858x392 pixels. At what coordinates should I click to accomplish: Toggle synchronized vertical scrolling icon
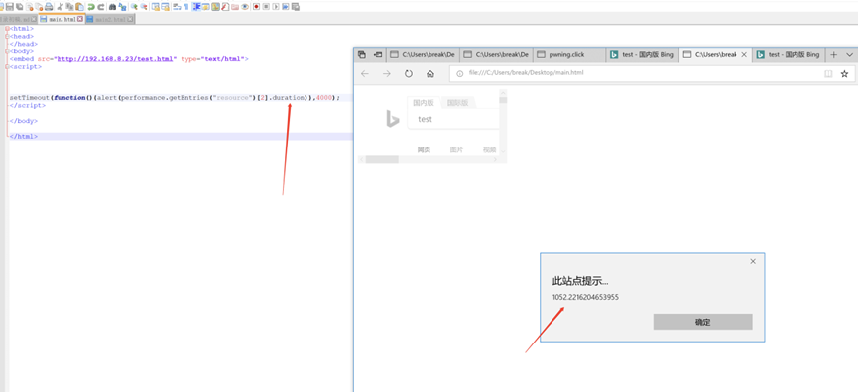156,7
